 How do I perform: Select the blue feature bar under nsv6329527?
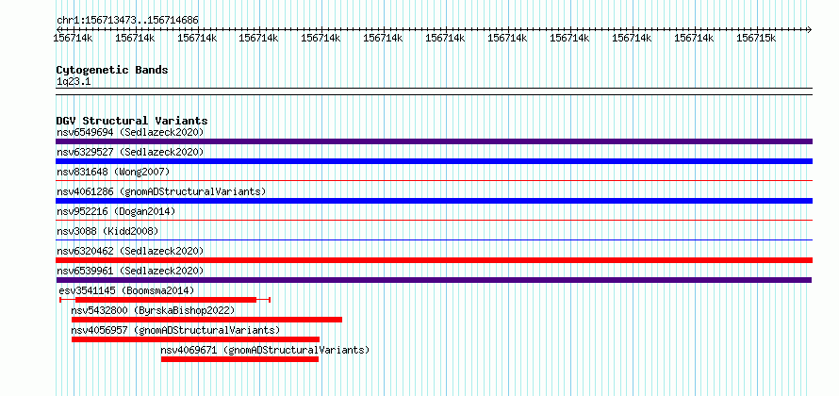pyautogui.click(x=434, y=161)
